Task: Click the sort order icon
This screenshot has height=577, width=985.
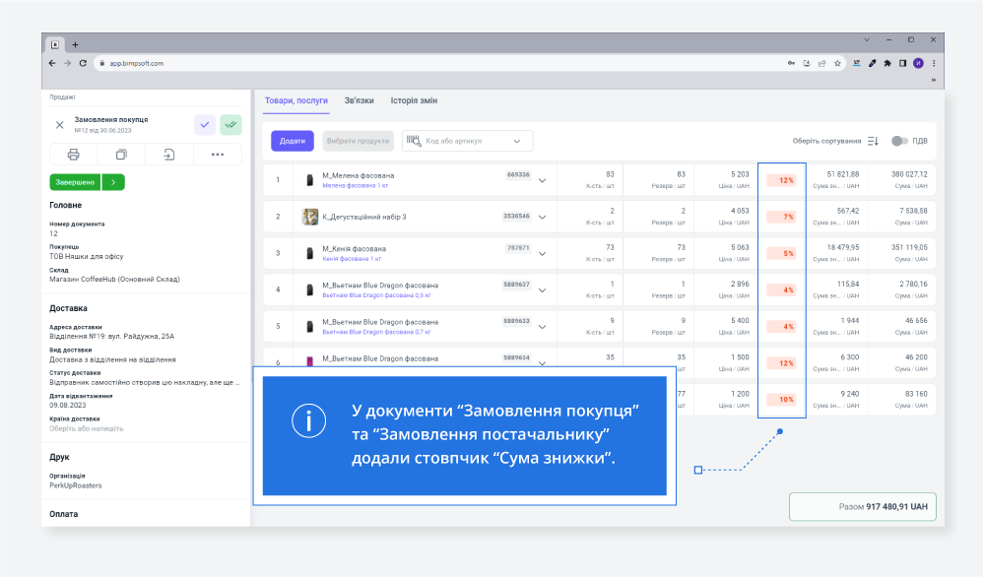Action: pos(873,141)
